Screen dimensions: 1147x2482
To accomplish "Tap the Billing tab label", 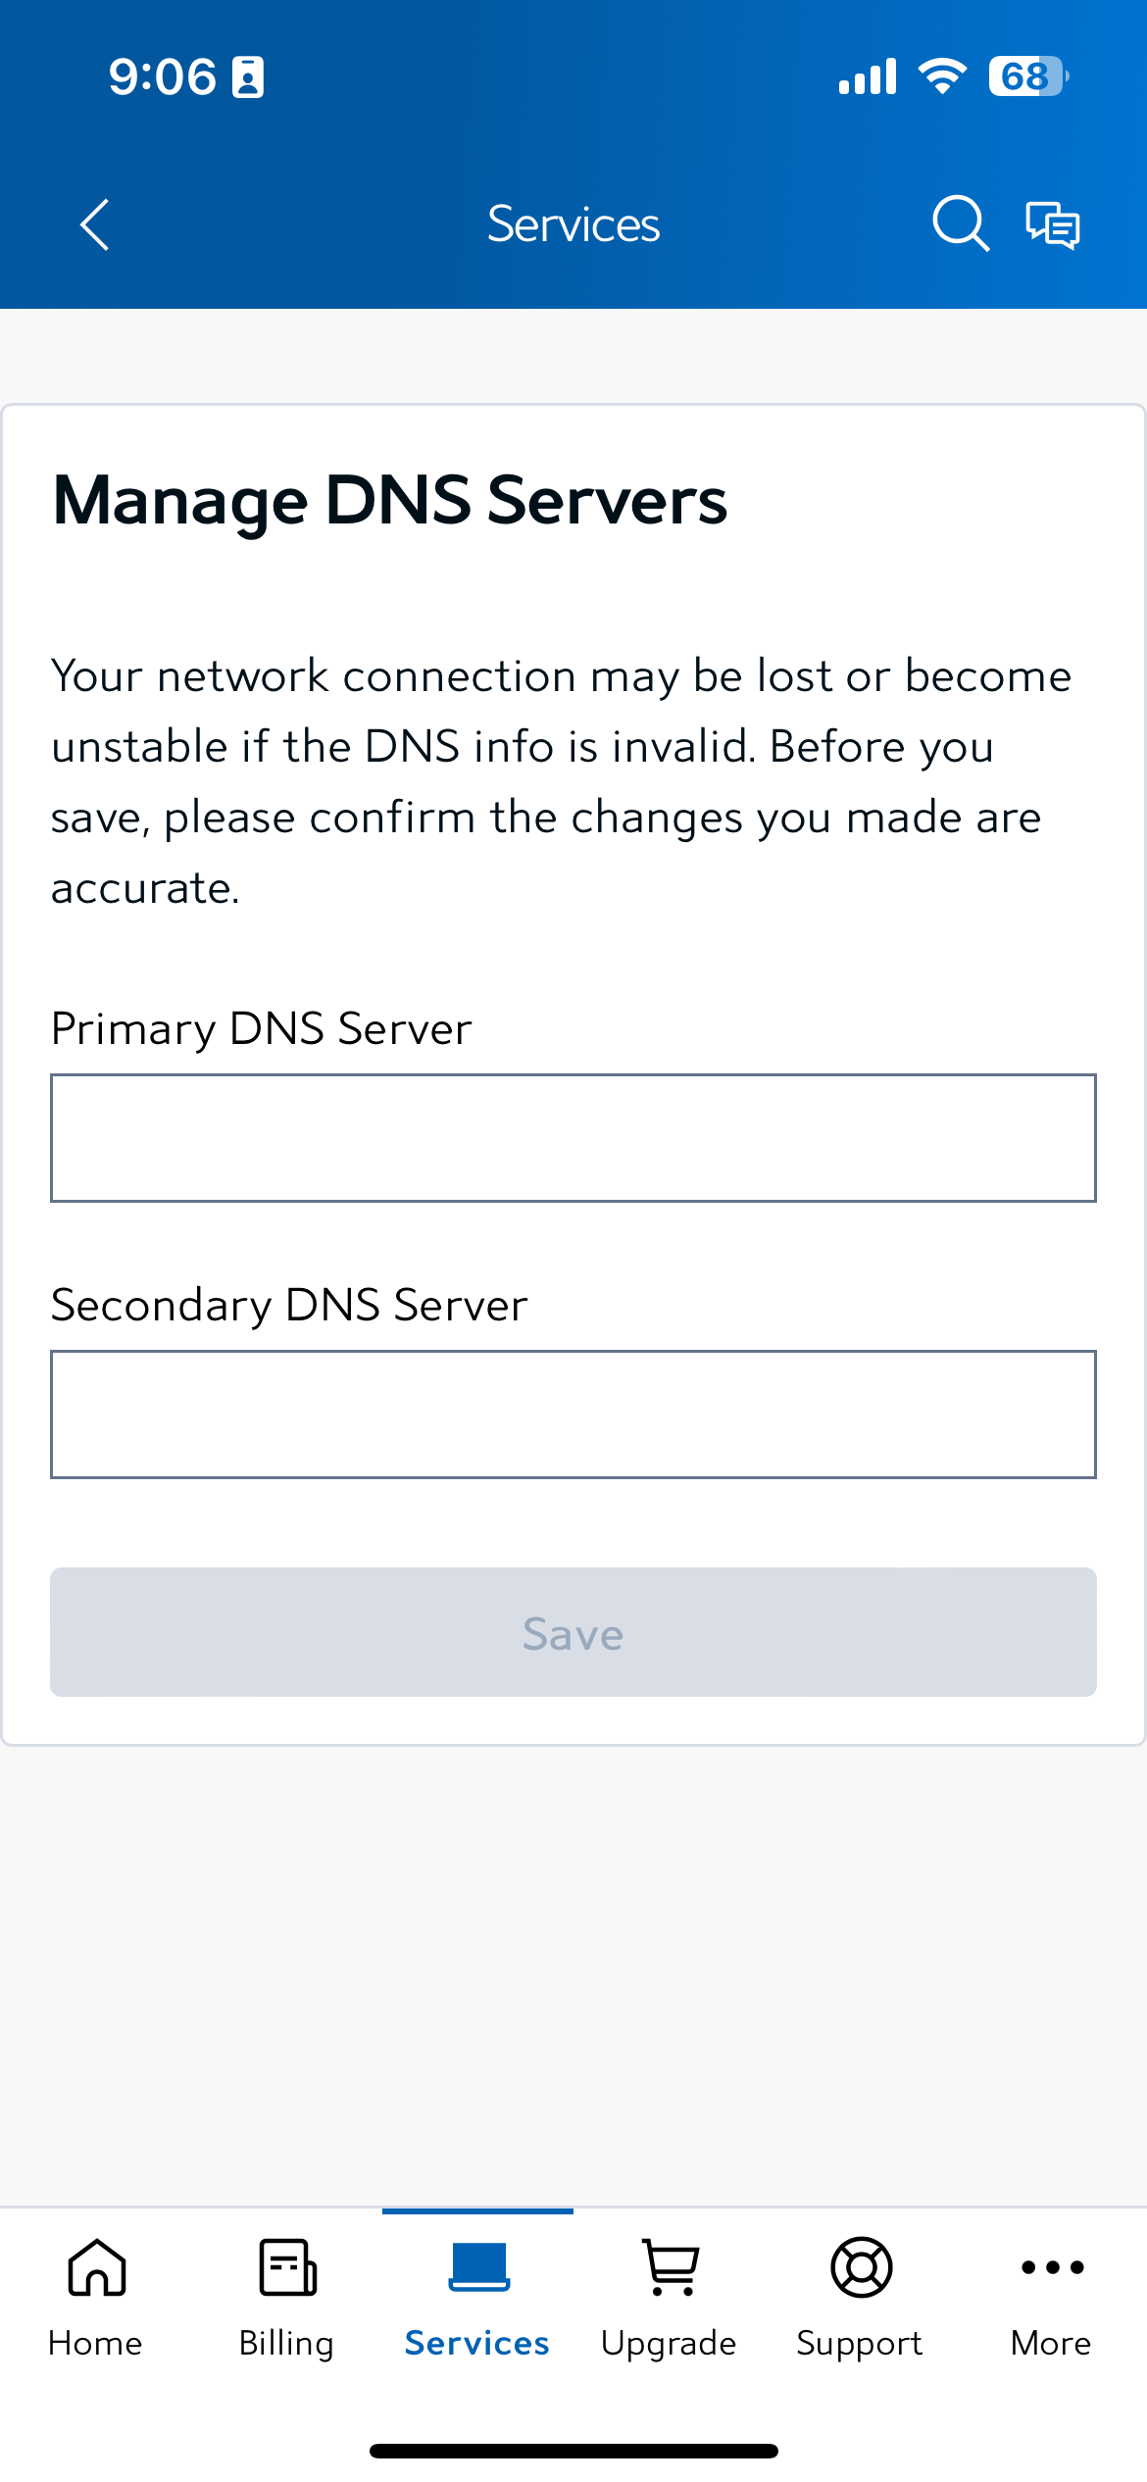I will pos(286,2343).
